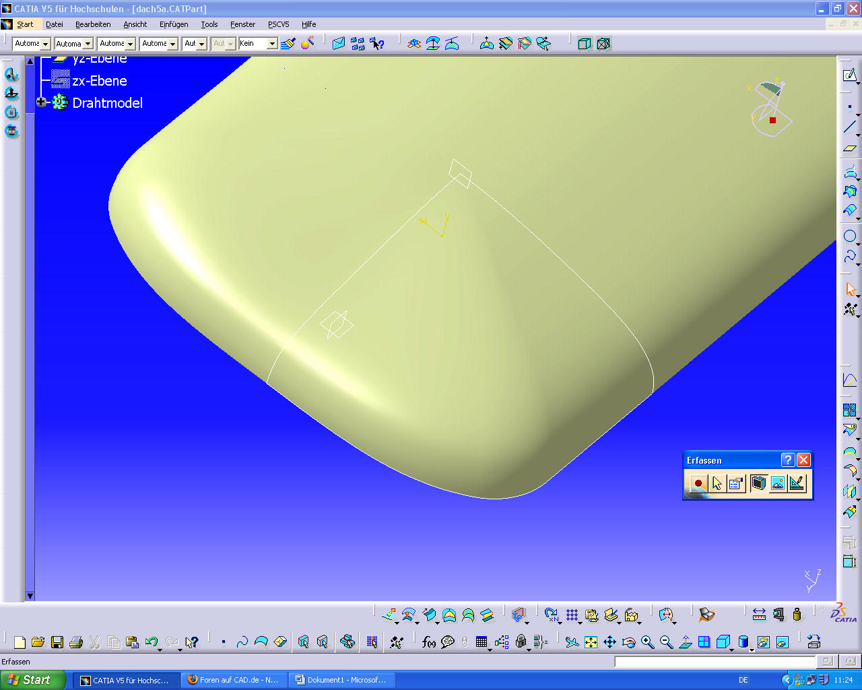Click the Hide/Show icon

click(x=763, y=642)
